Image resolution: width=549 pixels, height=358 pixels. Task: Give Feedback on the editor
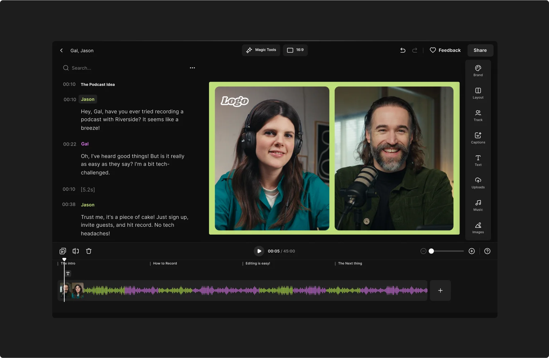coord(445,50)
